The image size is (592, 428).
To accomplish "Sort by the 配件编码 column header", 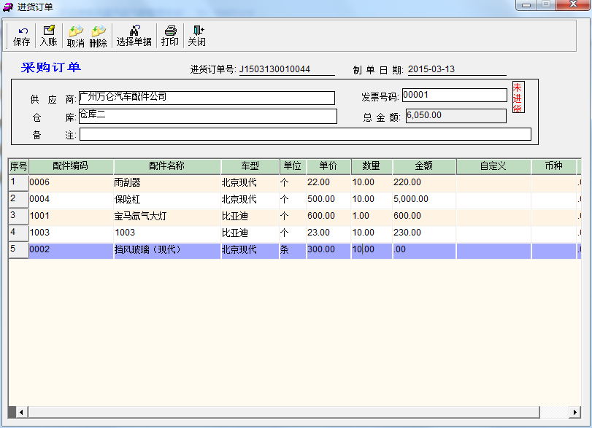I will point(71,166).
